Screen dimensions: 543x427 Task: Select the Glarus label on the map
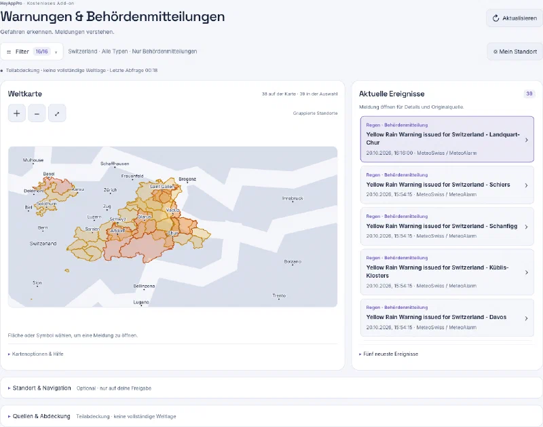tap(145, 217)
